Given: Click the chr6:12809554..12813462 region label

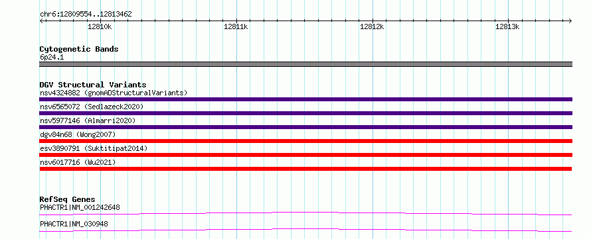Looking at the screenshot, I should 86,15.
